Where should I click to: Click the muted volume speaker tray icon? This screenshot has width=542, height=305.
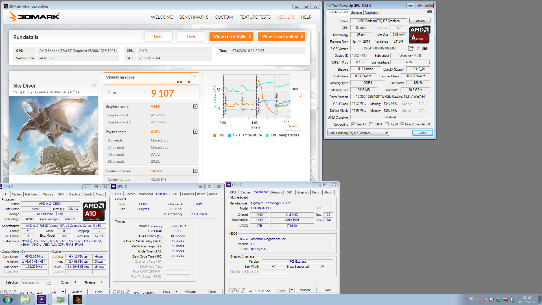pos(512,300)
